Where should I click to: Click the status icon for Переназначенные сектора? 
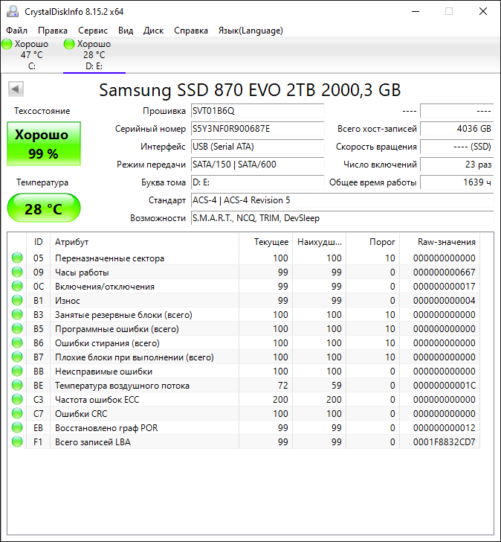(17, 258)
